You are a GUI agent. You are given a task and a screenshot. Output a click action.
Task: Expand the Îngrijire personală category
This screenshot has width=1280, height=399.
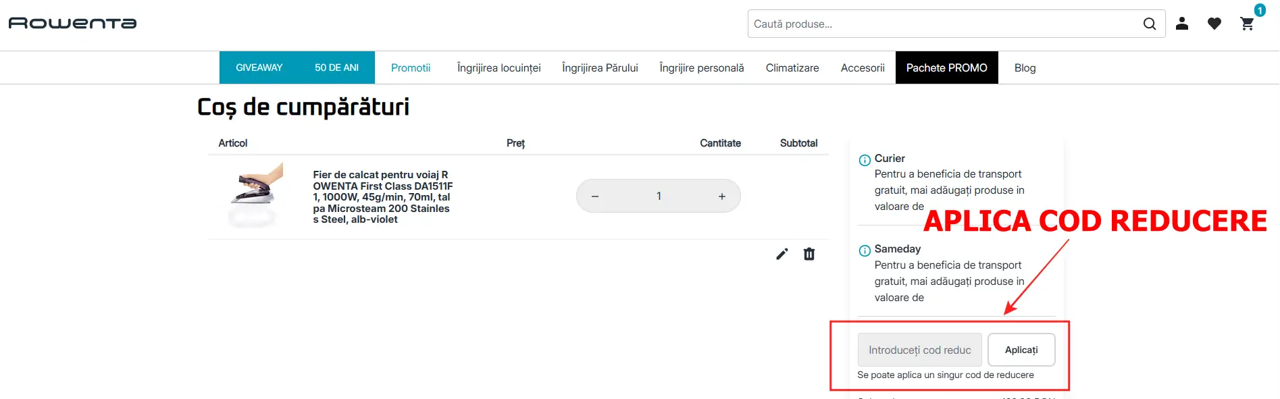click(701, 68)
